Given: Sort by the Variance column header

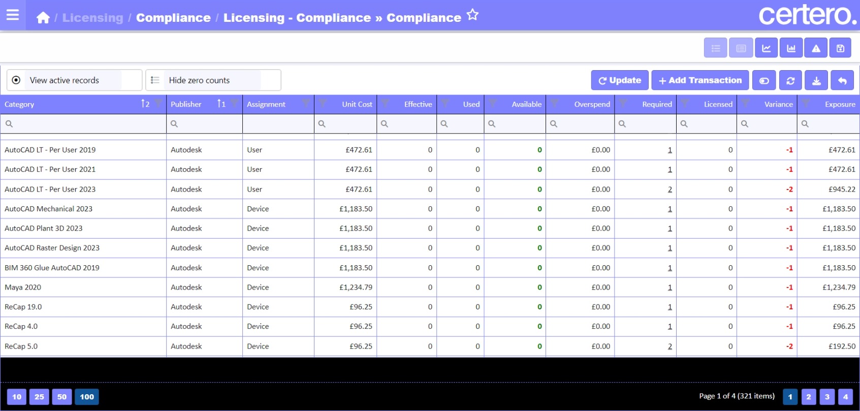Looking at the screenshot, I should click(x=778, y=104).
